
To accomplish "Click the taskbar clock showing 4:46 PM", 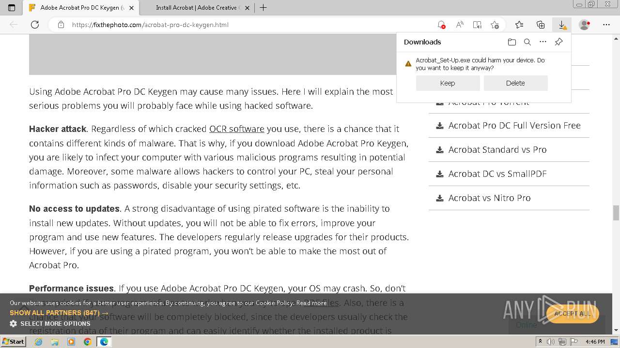I will 595,342.
